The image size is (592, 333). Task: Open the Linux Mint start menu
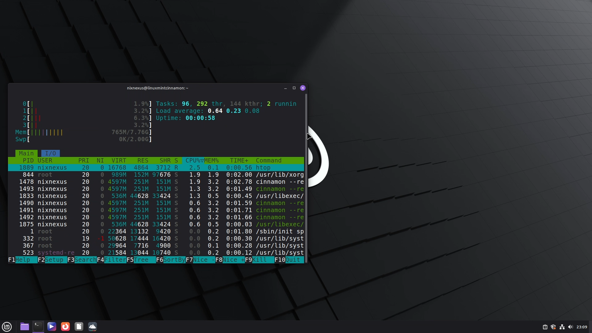pos(7,327)
